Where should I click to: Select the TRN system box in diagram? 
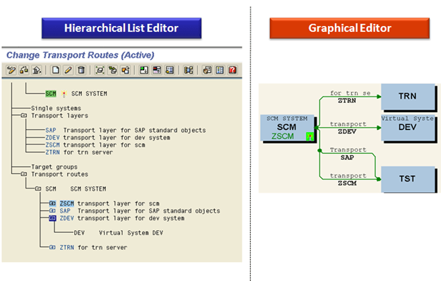[408, 97]
